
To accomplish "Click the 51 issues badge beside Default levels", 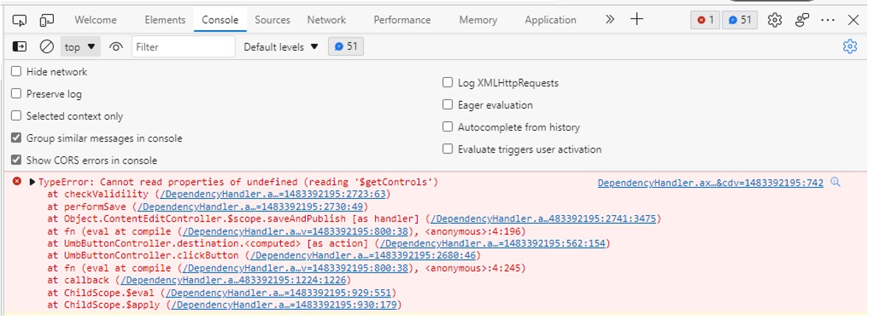I will coord(346,47).
